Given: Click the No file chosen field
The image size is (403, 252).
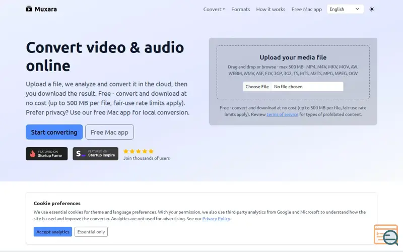Looking at the screenshot, I should [x=307, y=87].
